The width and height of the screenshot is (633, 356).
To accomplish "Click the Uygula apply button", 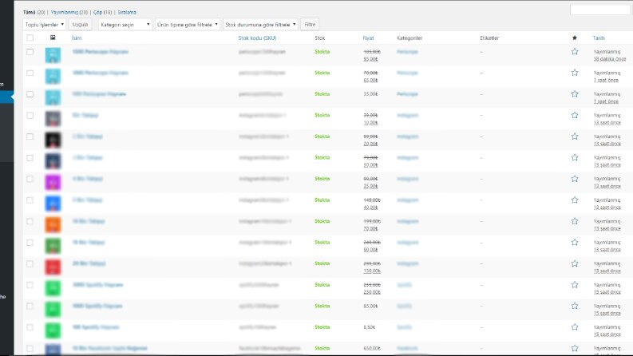I will (x=80, y=25).
